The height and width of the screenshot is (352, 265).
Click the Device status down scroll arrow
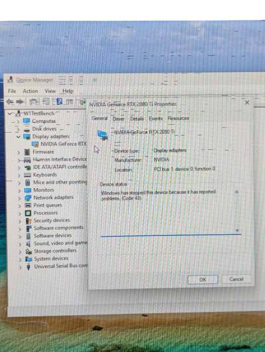[x=237, y=230]
